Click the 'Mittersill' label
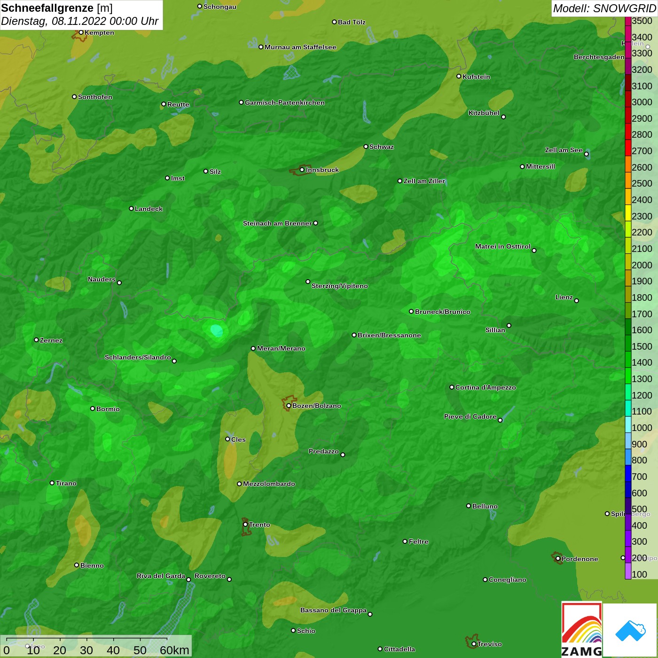The image size is (658, 658). pyautogui.click(x=540, y=166)
